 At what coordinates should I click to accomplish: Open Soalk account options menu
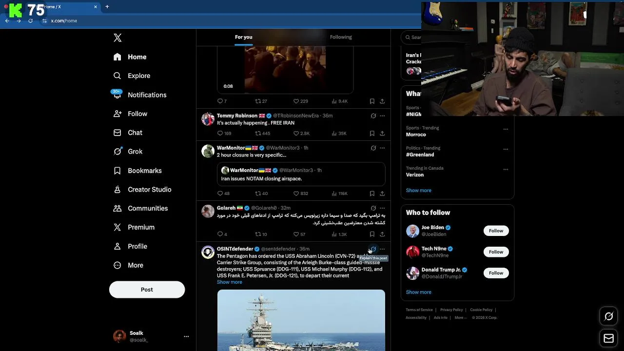click(186, 336)
